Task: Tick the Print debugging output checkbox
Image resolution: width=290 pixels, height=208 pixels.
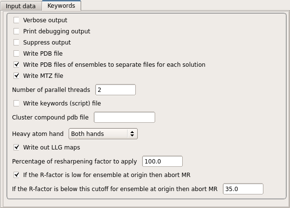Action: [x=17, y=31]
